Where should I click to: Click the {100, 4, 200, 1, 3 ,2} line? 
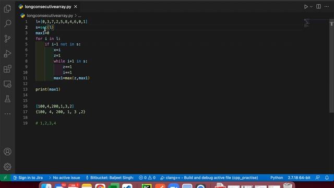pyautogui.click(x=61, y=112)
